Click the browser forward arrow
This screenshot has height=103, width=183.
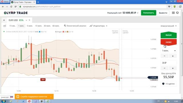(7, 7)
